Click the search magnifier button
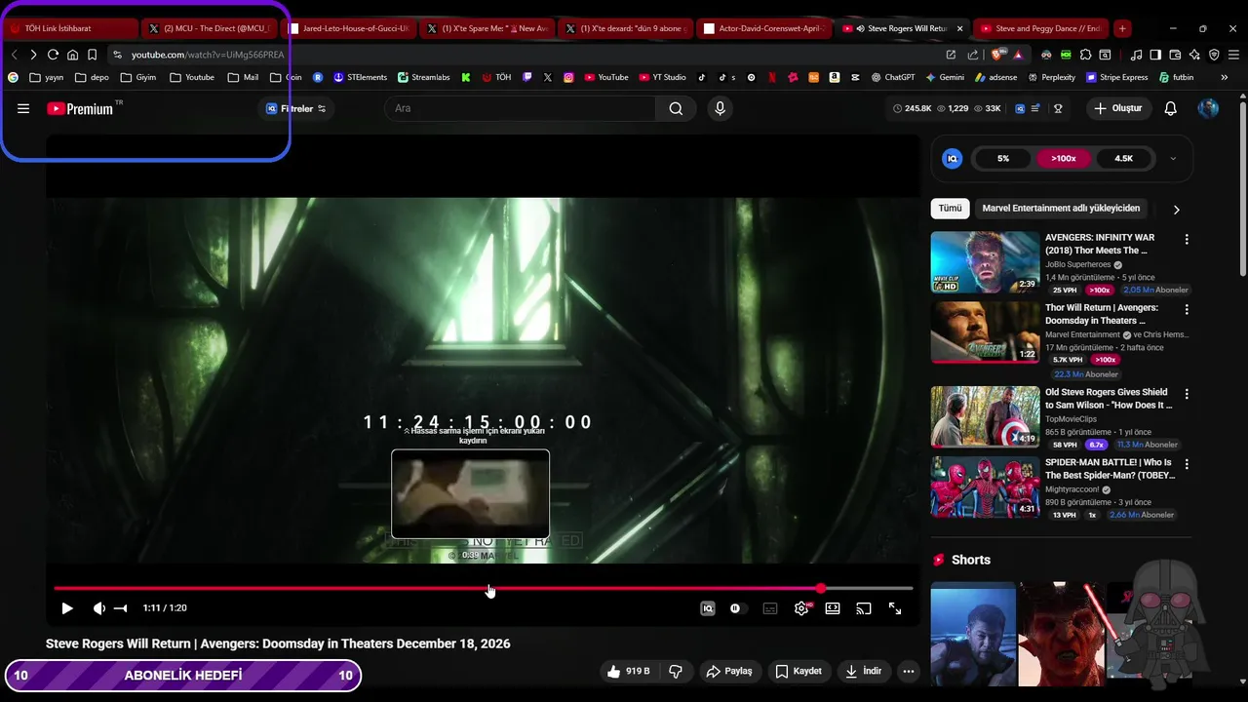The image size is (1248, 702). pyautogui.click(x=676, y=108)
